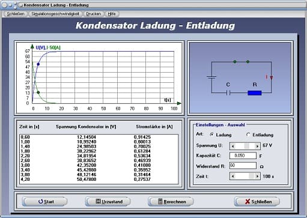Click the blue resistor R in circuit
Viewport: 307px width, 218px height.
pos(255,93)
